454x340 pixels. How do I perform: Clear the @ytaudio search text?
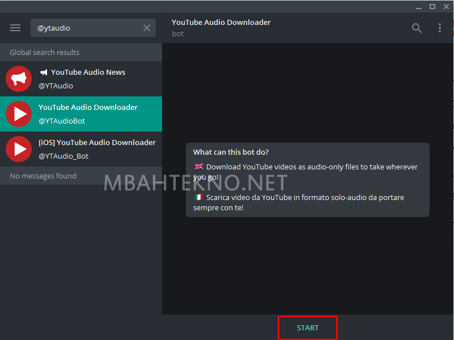[x=147, y=28]
